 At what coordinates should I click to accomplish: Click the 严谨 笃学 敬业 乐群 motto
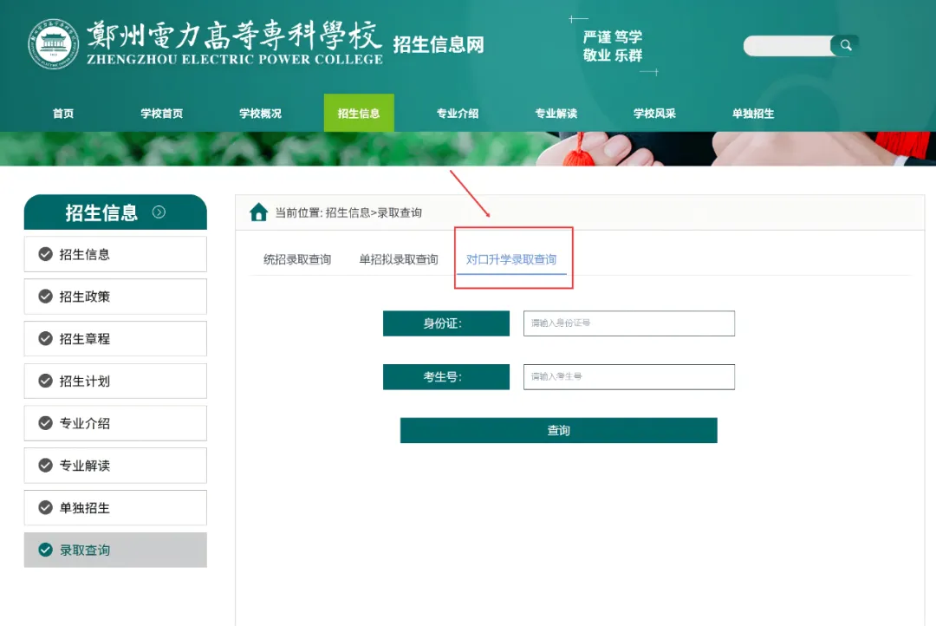(x=613, y=46)
